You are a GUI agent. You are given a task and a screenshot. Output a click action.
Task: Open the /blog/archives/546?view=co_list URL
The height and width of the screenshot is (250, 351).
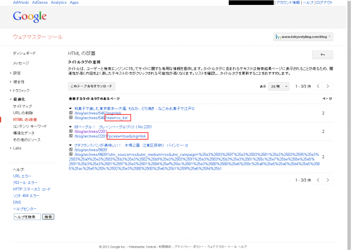[101, 118]
